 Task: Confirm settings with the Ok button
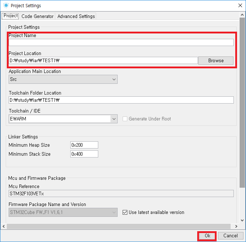(x=207, y=236)
